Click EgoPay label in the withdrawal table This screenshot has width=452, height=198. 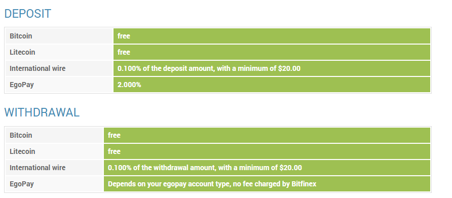coord(22,184)
